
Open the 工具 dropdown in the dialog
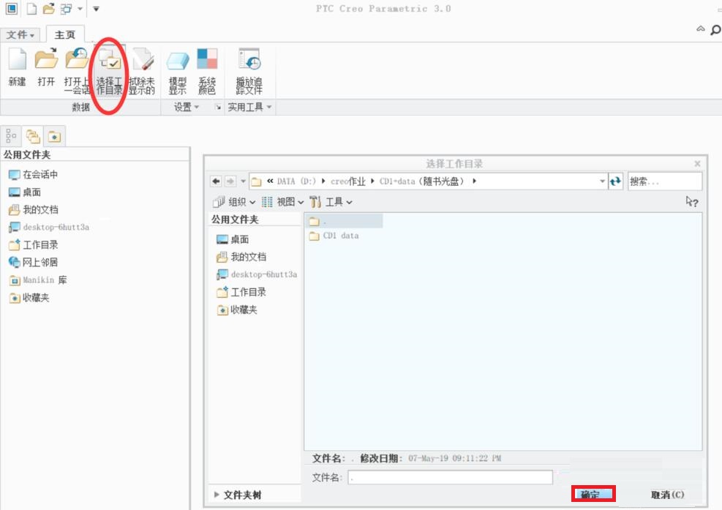[x=331, y=202]
